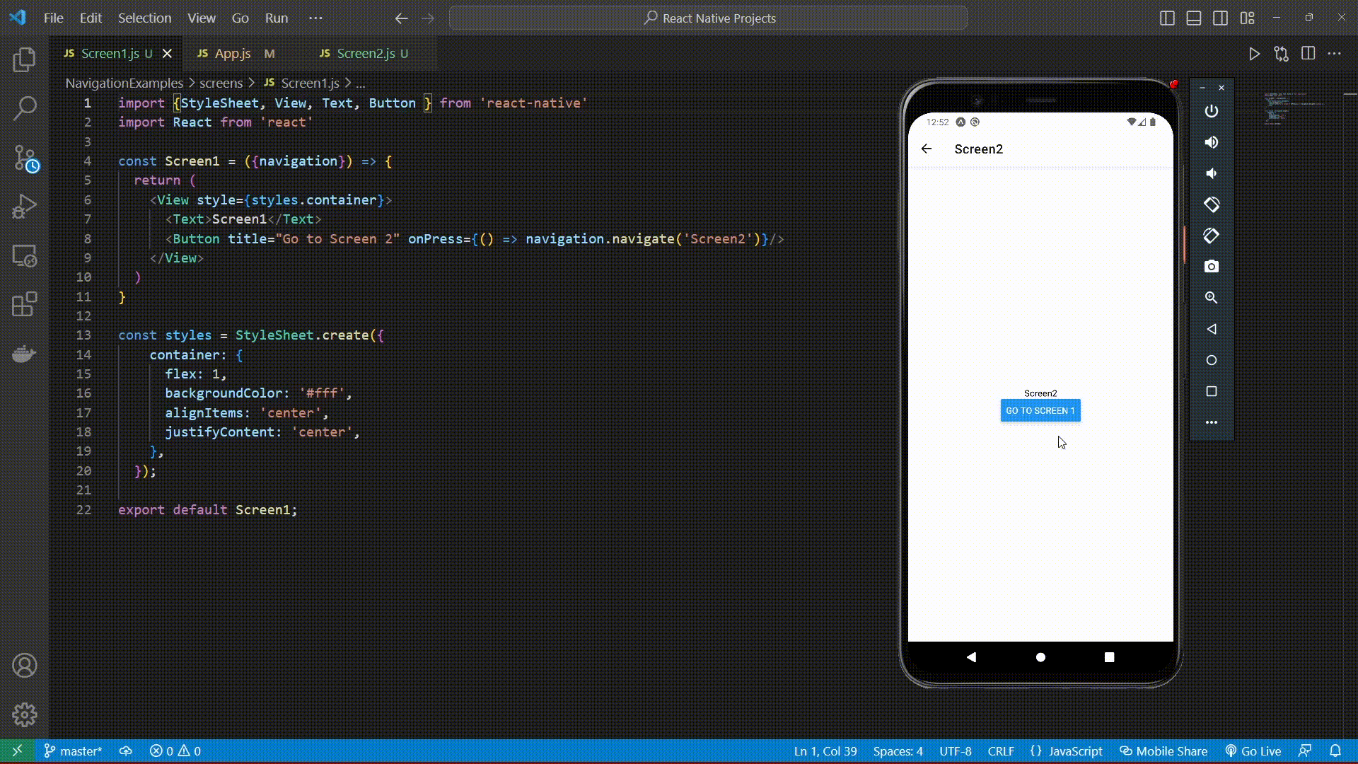
Task: Open the Explorer view in activity bar
Action: pos(25,59)
